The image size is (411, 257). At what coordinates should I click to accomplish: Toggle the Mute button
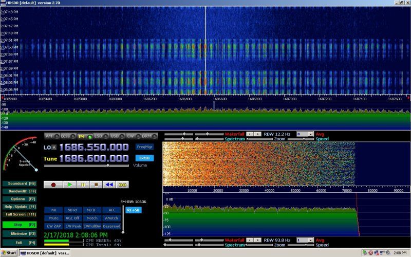pyautogui.click(x=54, y=218)
